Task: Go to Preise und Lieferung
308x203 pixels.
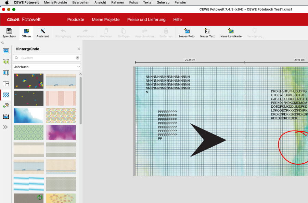Action: (x=146, y=19)
